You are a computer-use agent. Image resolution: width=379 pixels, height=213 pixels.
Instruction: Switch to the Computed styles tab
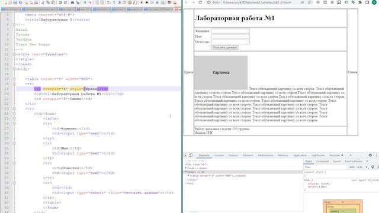pyautogui.click(x=322, y=161)
